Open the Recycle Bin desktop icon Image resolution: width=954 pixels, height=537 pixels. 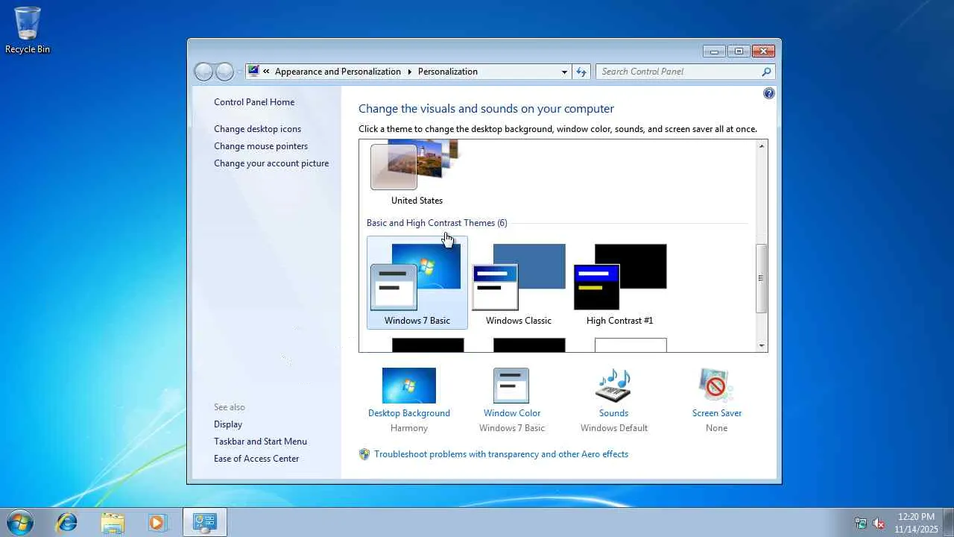(28, 30)
